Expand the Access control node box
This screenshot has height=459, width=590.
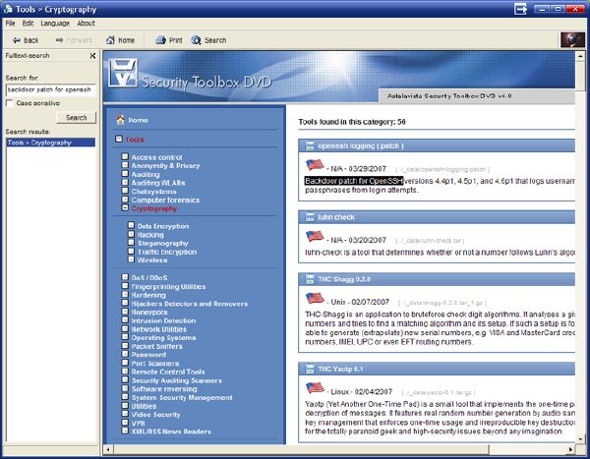125,156
